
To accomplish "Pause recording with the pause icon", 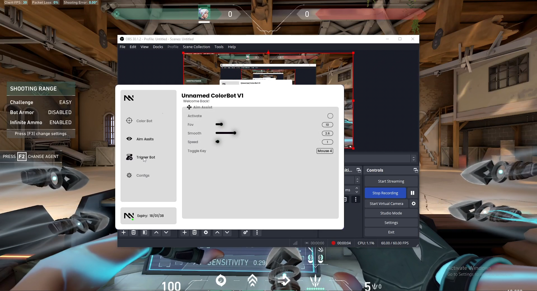I will (413, 193).
